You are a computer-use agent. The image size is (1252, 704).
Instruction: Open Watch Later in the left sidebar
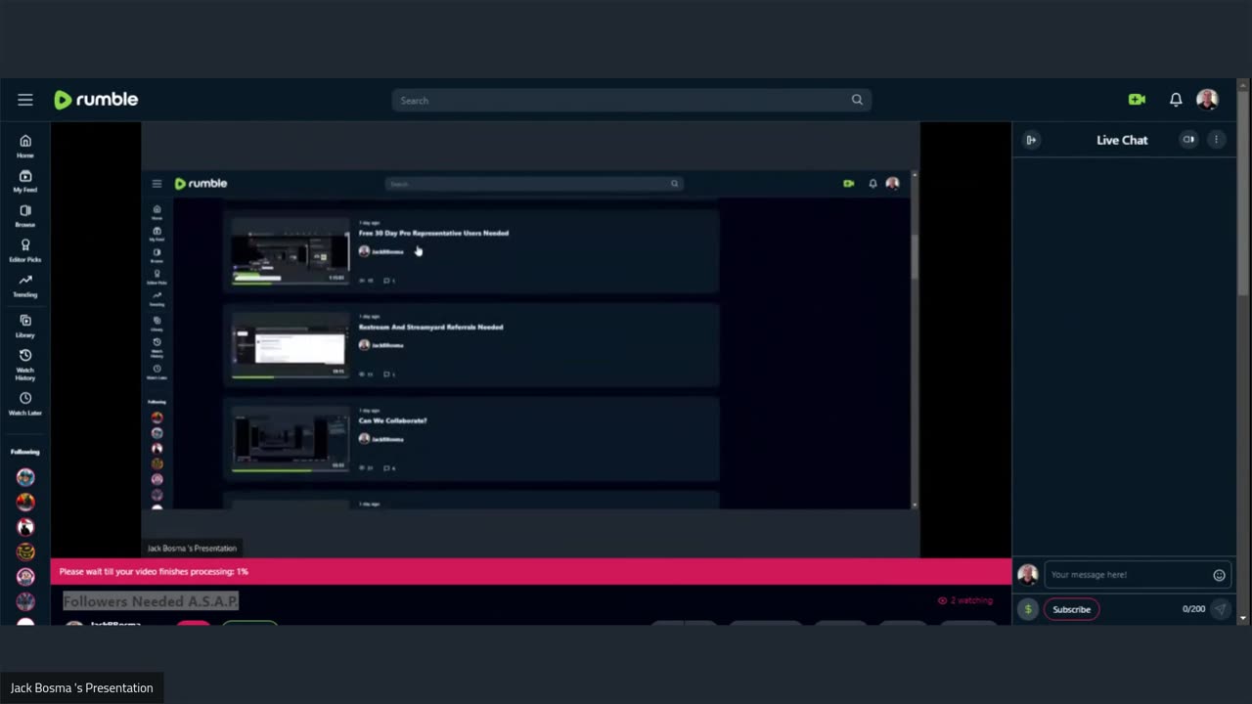25,404
